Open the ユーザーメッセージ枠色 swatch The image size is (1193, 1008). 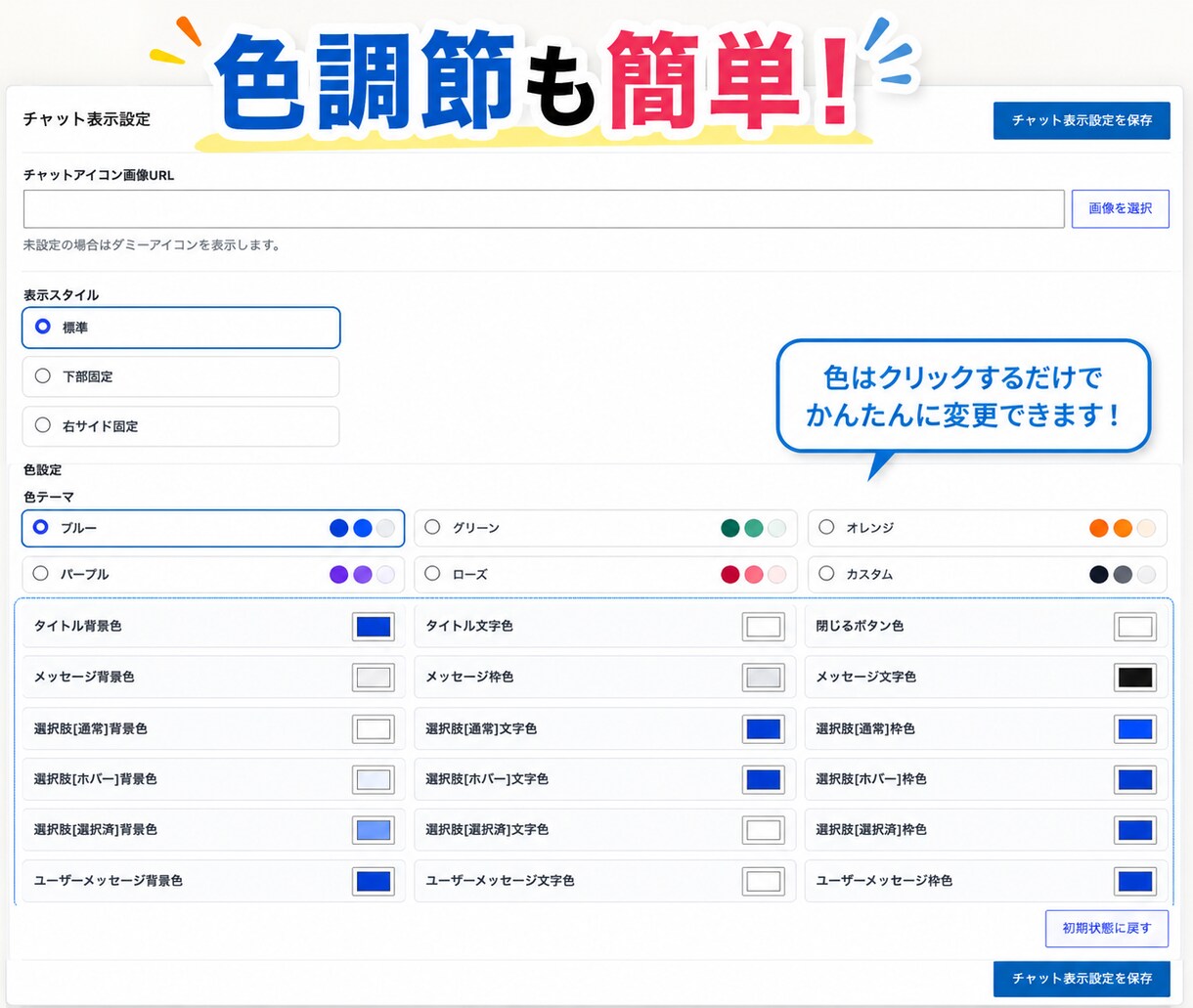click(1135, 881)
